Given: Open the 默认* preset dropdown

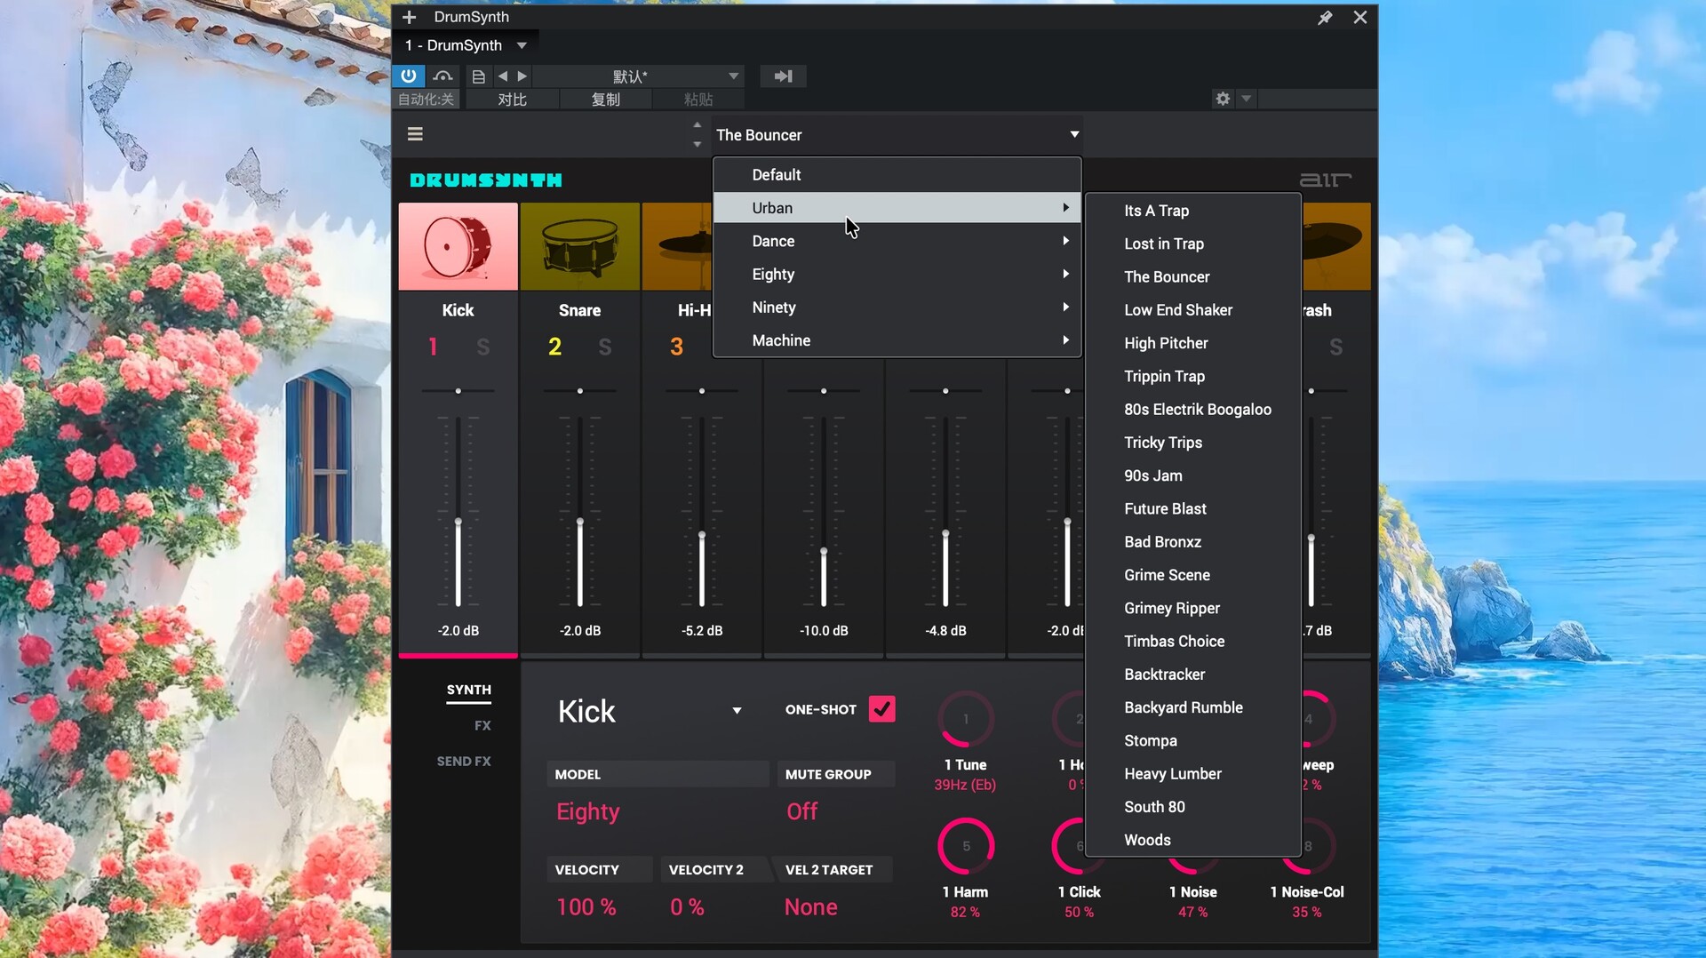Looking at the screenshot, I should tap(638, 76).
